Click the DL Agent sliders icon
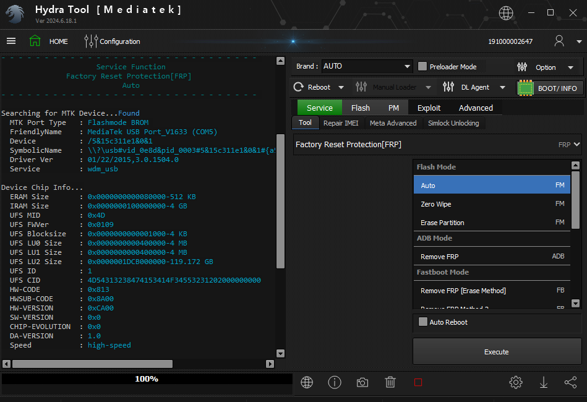 coord(448,87)
